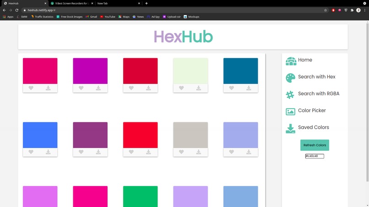Open the Upload csir bookmark

point(172,17)
